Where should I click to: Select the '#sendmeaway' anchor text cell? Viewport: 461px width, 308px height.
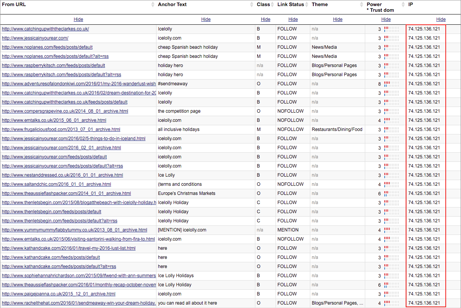[x=173, y=84]
